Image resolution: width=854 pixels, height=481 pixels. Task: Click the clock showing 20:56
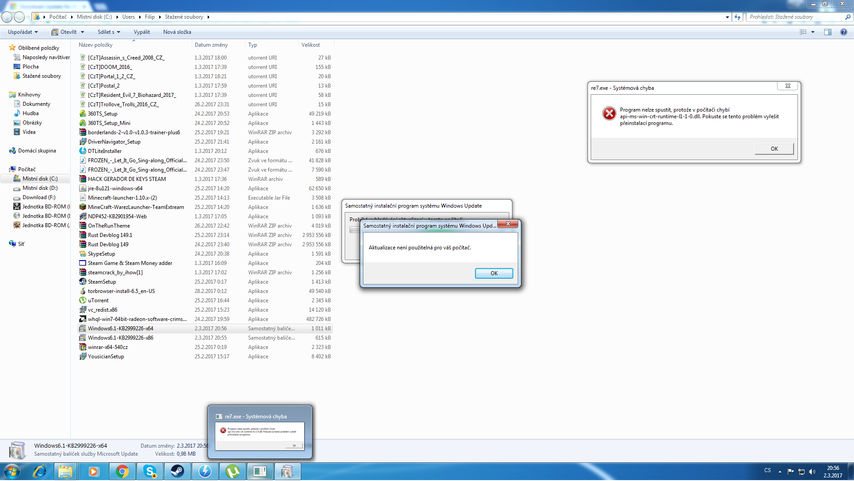(x=833, y=468)
